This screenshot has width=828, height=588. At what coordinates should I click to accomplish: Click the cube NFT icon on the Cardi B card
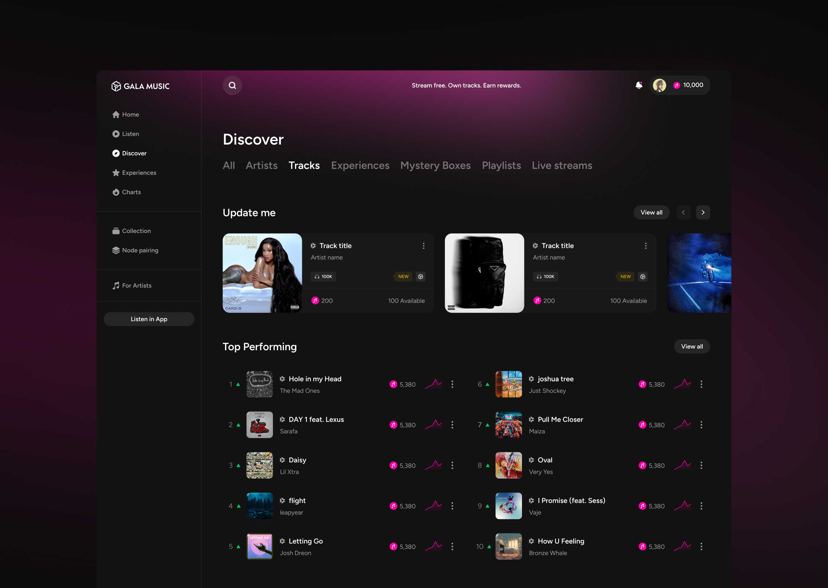(x=421, y=276)
